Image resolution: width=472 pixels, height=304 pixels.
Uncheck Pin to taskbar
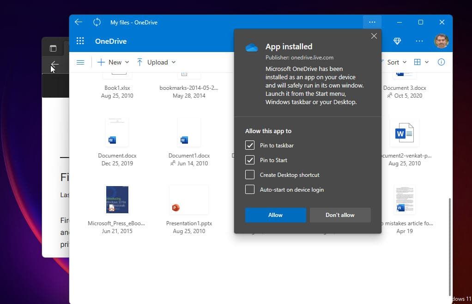click(250, 145)
